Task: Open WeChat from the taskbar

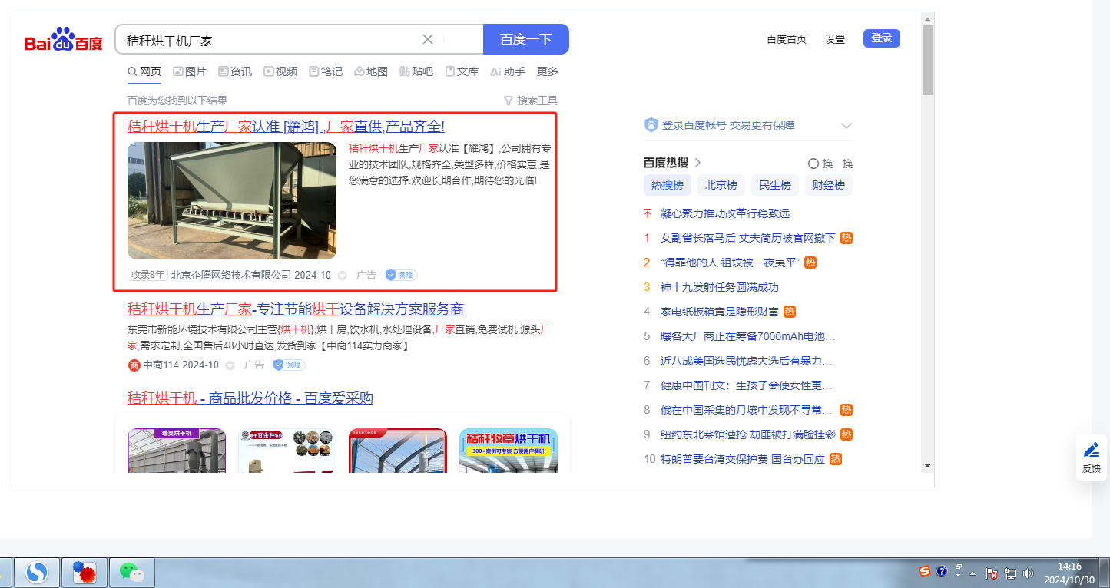Action: click(132, 573)
